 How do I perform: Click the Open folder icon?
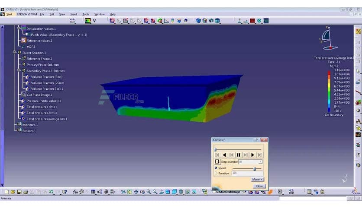click(x=13, y=192)
